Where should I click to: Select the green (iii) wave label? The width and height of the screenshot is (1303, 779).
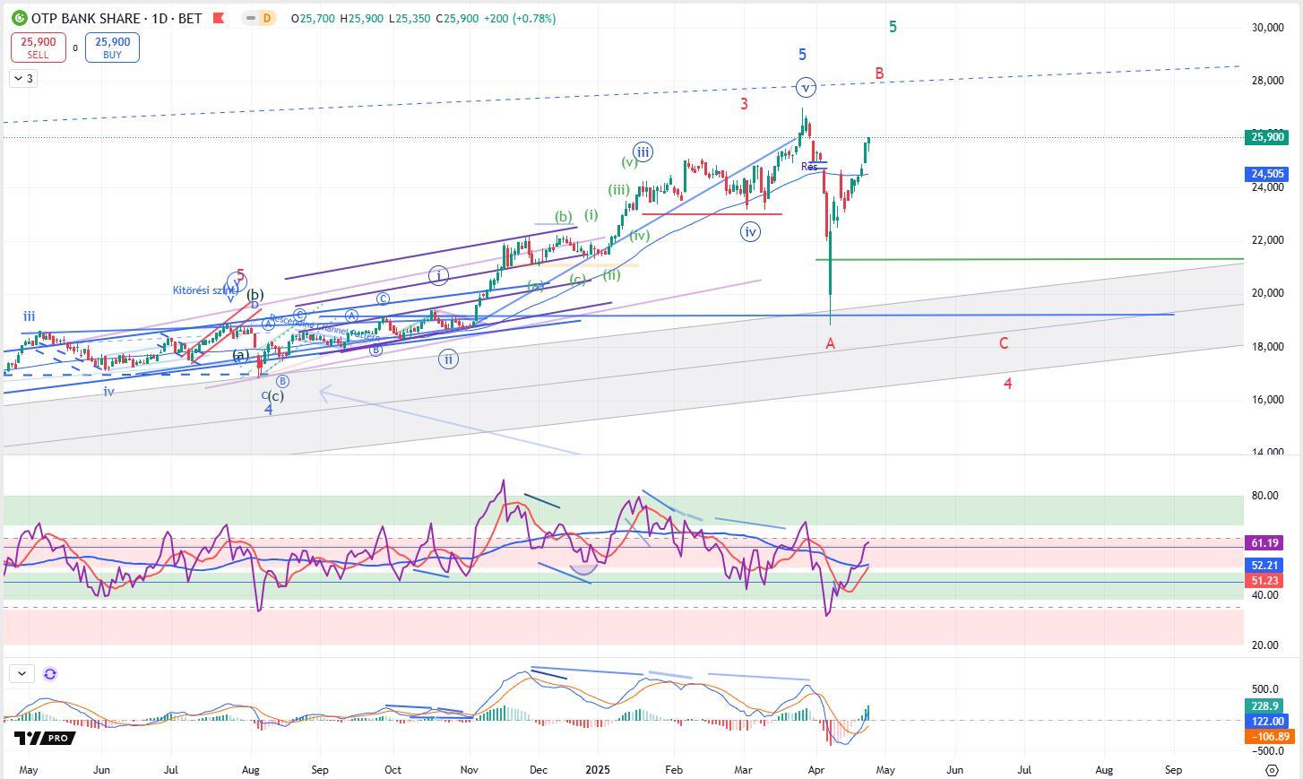point(618,189)
